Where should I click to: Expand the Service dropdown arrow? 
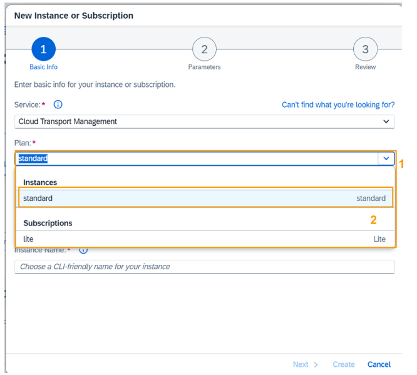pos(386,121)
